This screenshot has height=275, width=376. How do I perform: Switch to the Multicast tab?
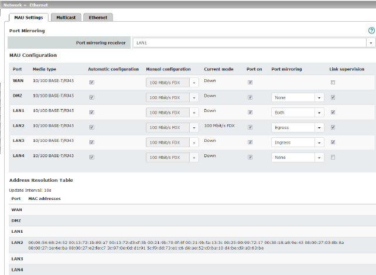click(66, 18)
